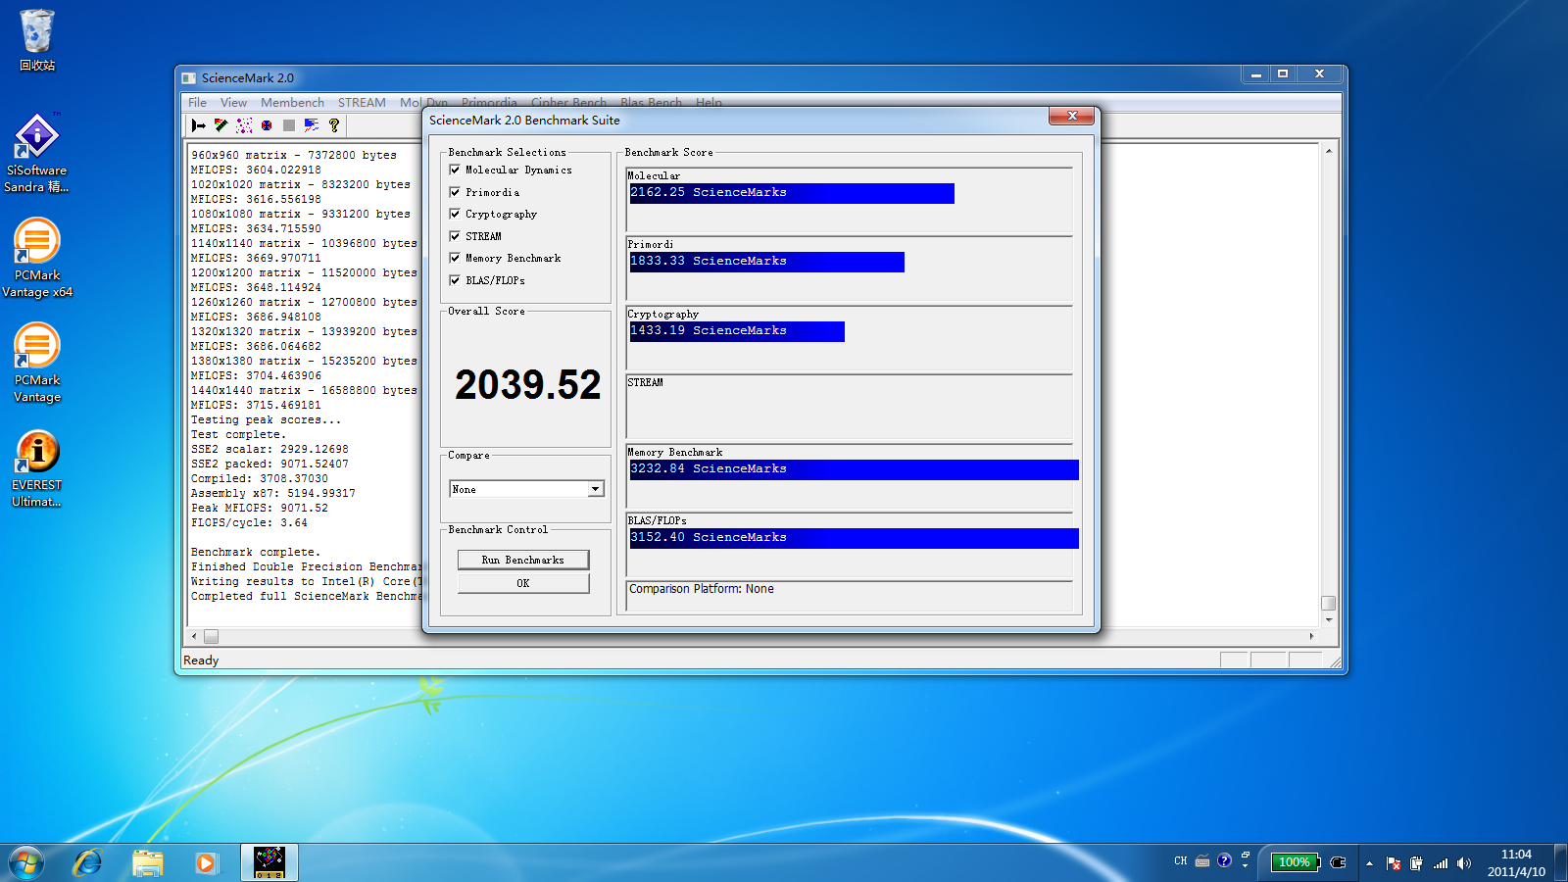Click the Primordia 1833.33 ScienceMarks bar

(767, 262)
